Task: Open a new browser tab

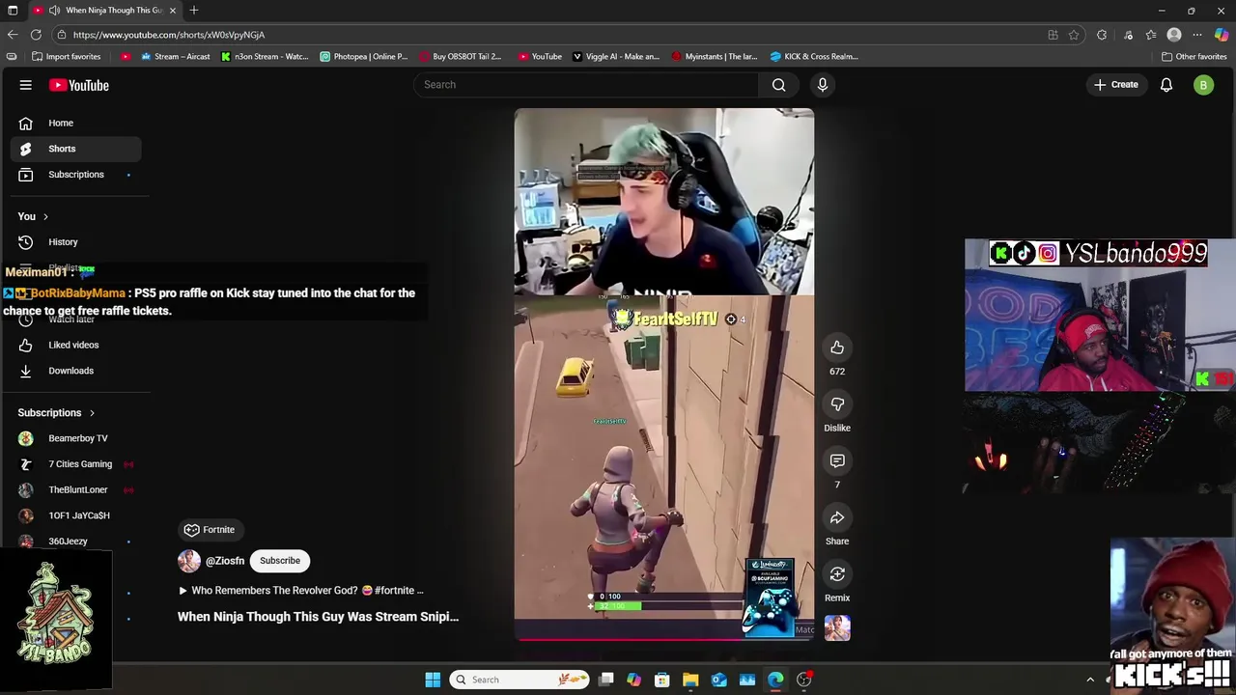Action: (x=194, y=11)
